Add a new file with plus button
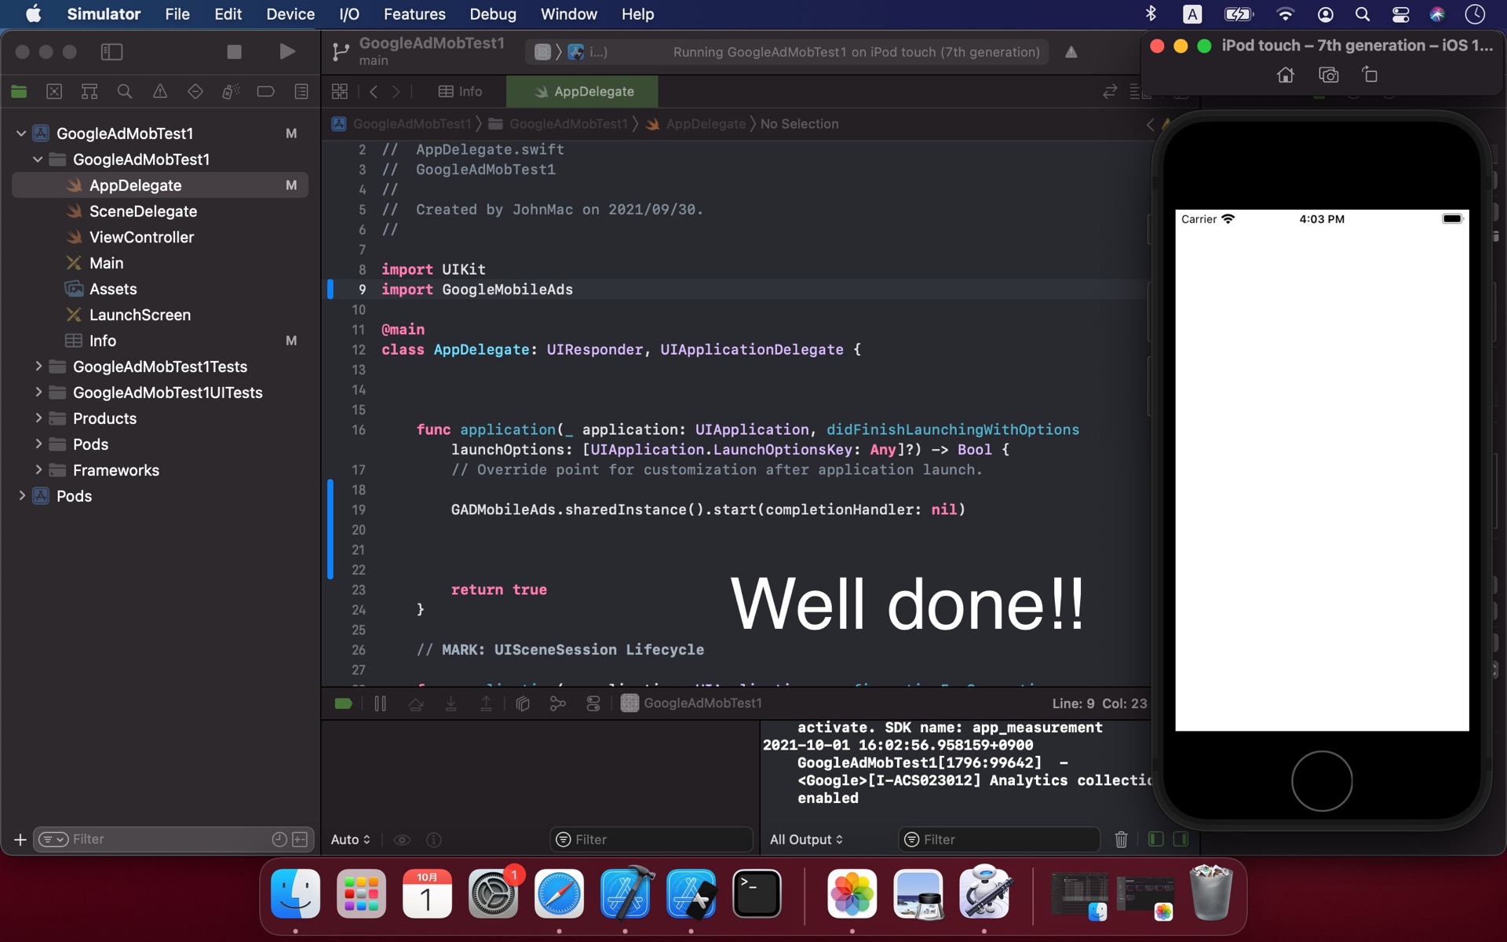 (x=20, y=840)
